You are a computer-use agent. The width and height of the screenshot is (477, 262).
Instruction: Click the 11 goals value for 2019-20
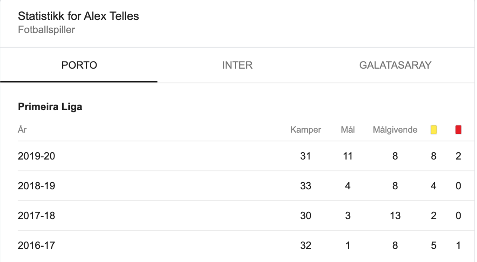point(348,156)
